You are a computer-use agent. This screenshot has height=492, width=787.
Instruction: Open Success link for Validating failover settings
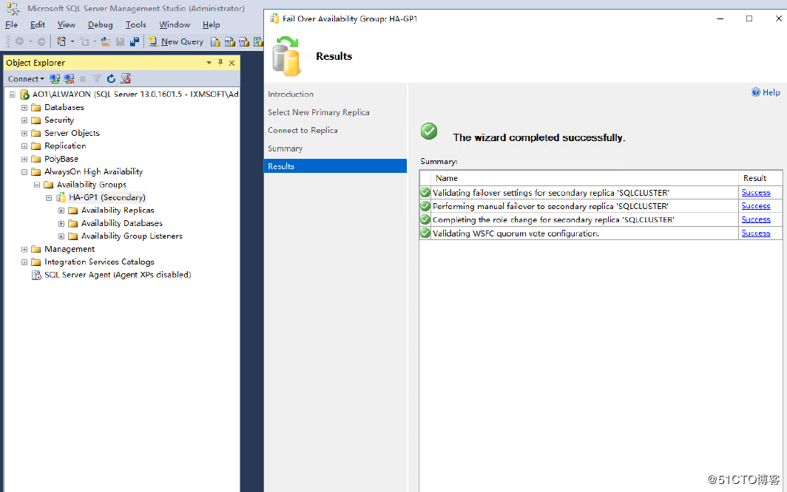(756, 193)
